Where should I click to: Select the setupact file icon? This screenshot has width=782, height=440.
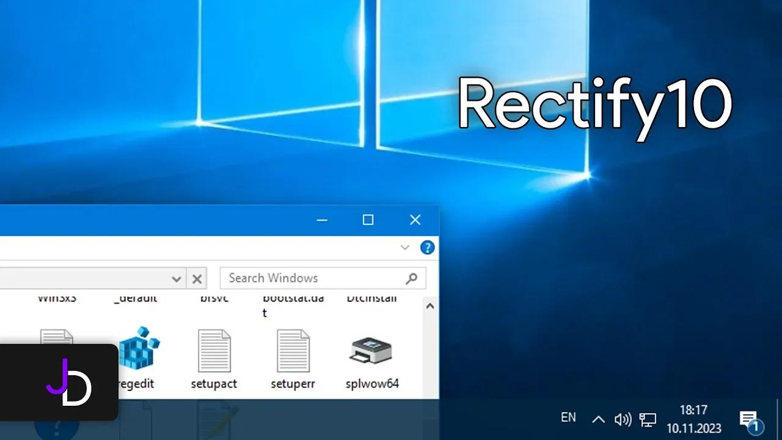214,351
